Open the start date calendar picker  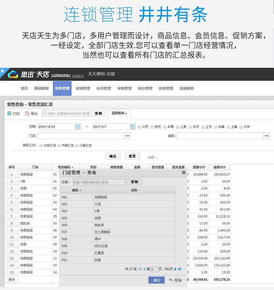78,127
